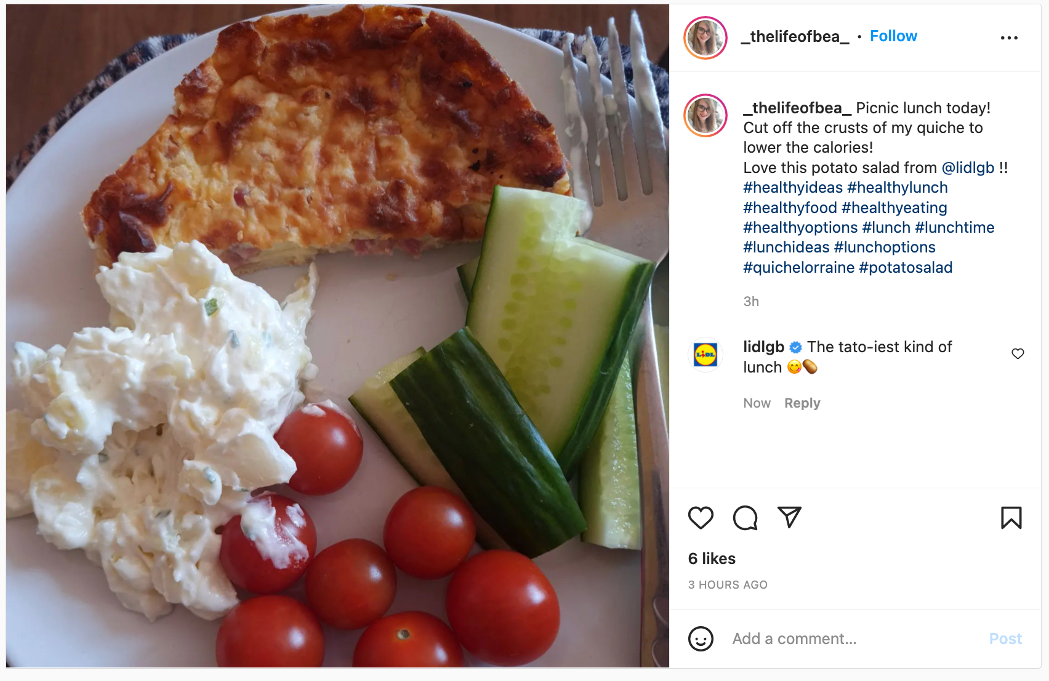Screen dimensions: 1049x681
Task: Open the emoji picker smiley icon
Action: click(701, 639)
